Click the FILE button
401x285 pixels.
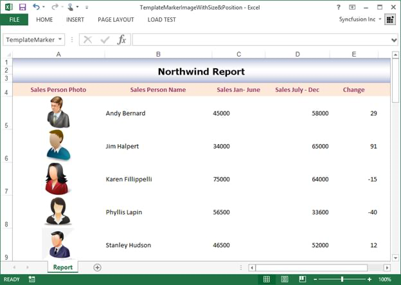(x=14, y=19)
